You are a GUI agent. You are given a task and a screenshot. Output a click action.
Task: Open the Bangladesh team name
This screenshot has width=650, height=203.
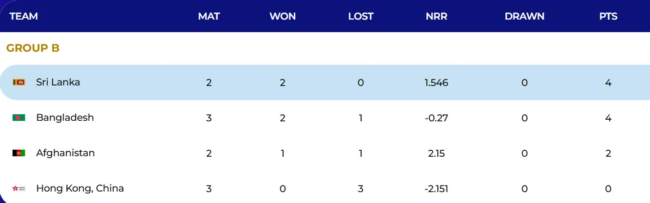(65, 118)
